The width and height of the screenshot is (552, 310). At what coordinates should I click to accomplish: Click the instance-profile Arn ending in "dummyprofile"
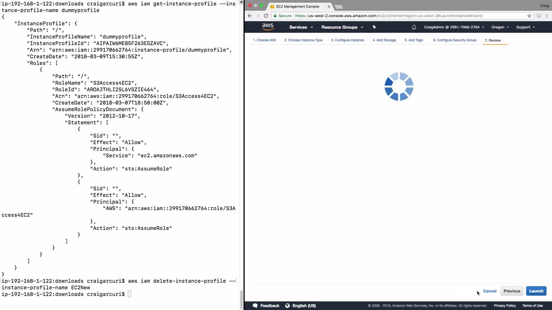coord(140,50)
